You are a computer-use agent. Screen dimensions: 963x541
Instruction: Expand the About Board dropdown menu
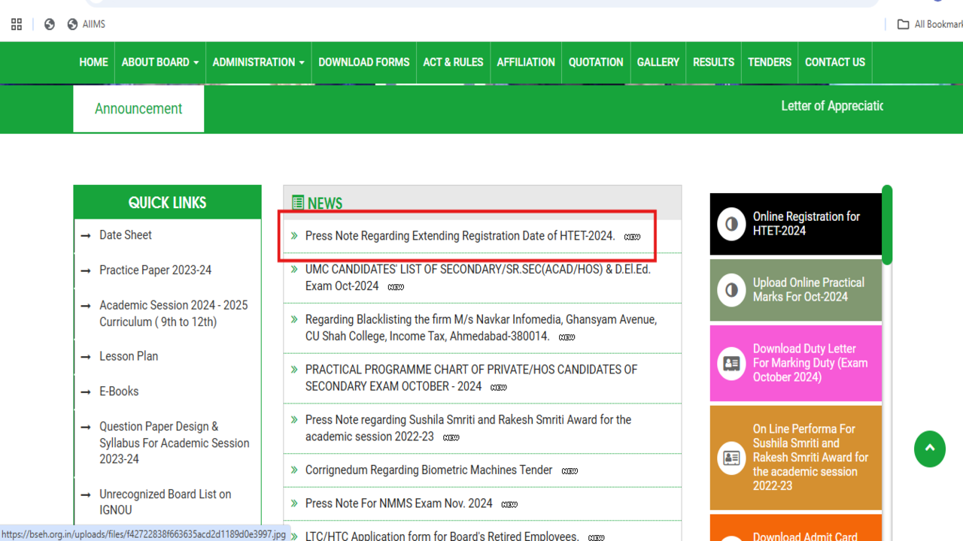pos(159,62)
